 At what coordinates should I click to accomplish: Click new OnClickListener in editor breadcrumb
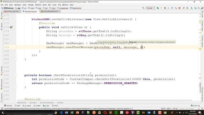[47, 103]
